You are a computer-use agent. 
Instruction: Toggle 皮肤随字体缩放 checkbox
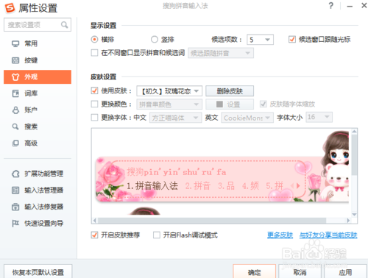pos(263,104)
